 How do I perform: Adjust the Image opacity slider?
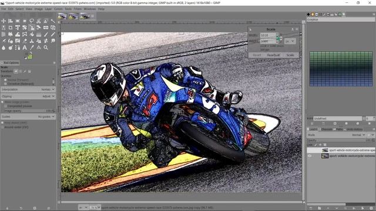click(x=29, y=111)
